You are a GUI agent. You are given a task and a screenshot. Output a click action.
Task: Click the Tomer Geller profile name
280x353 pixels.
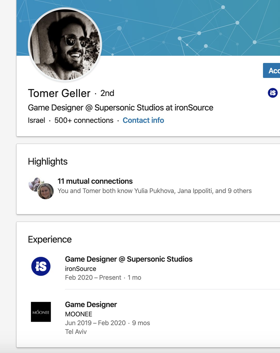[x=59, y=93]
